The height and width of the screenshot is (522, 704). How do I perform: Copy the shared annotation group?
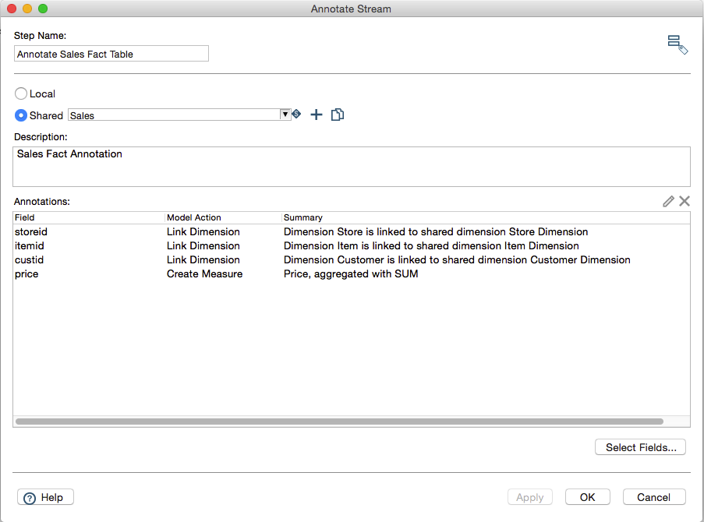(x=337, y=115)
